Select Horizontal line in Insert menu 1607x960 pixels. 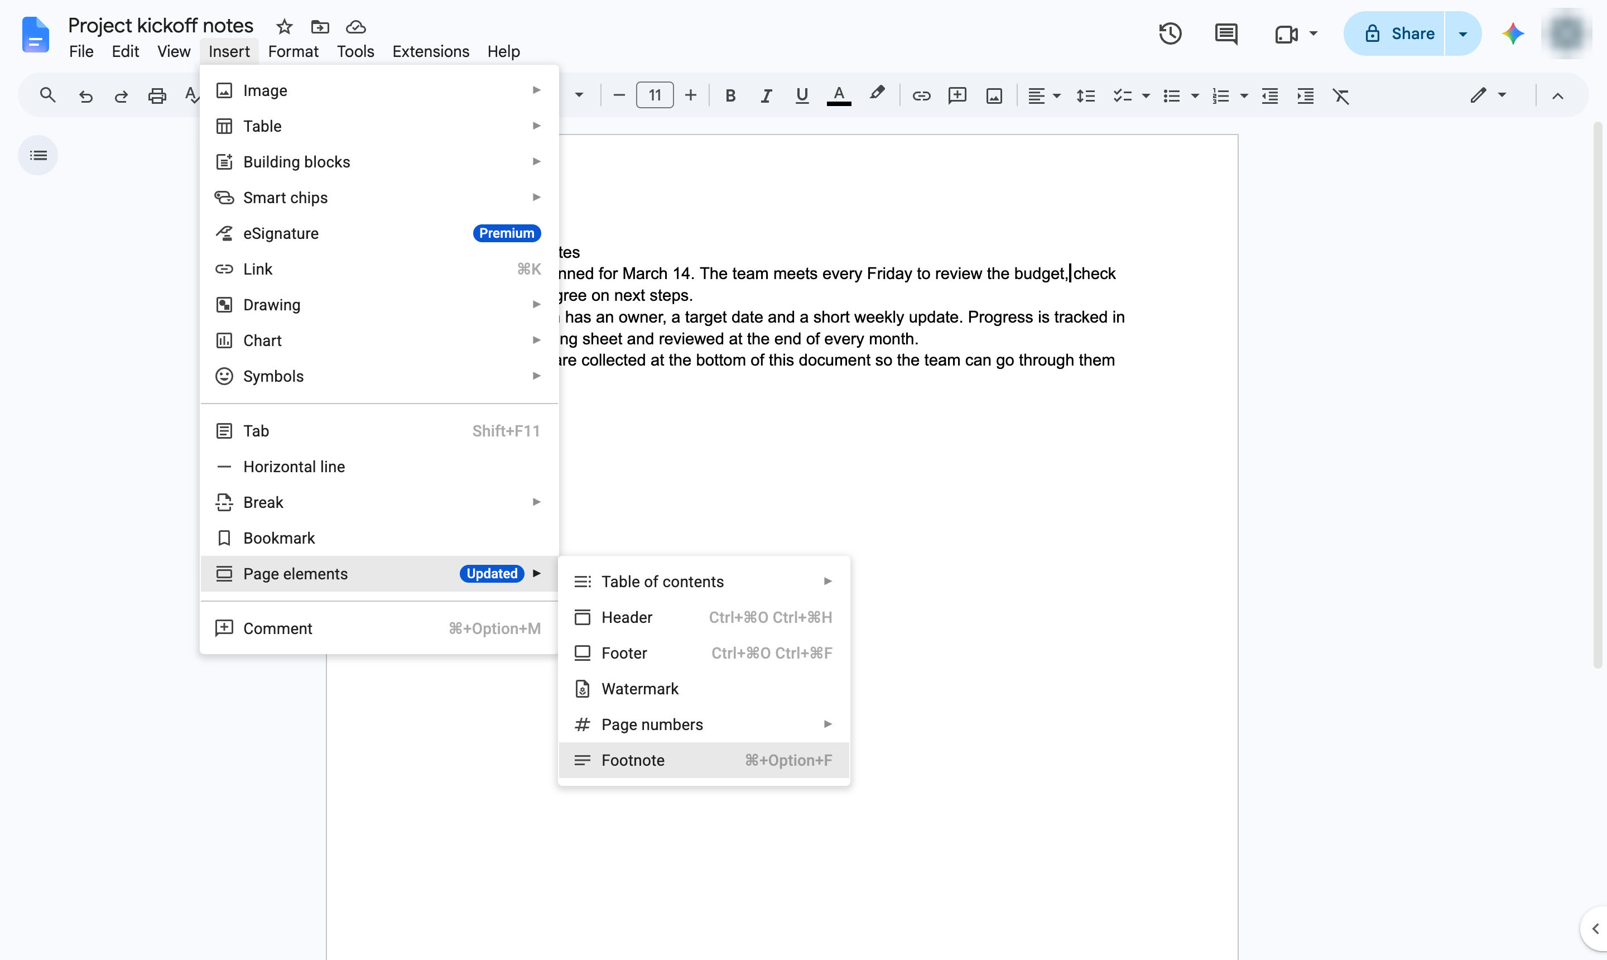point(379,467)
